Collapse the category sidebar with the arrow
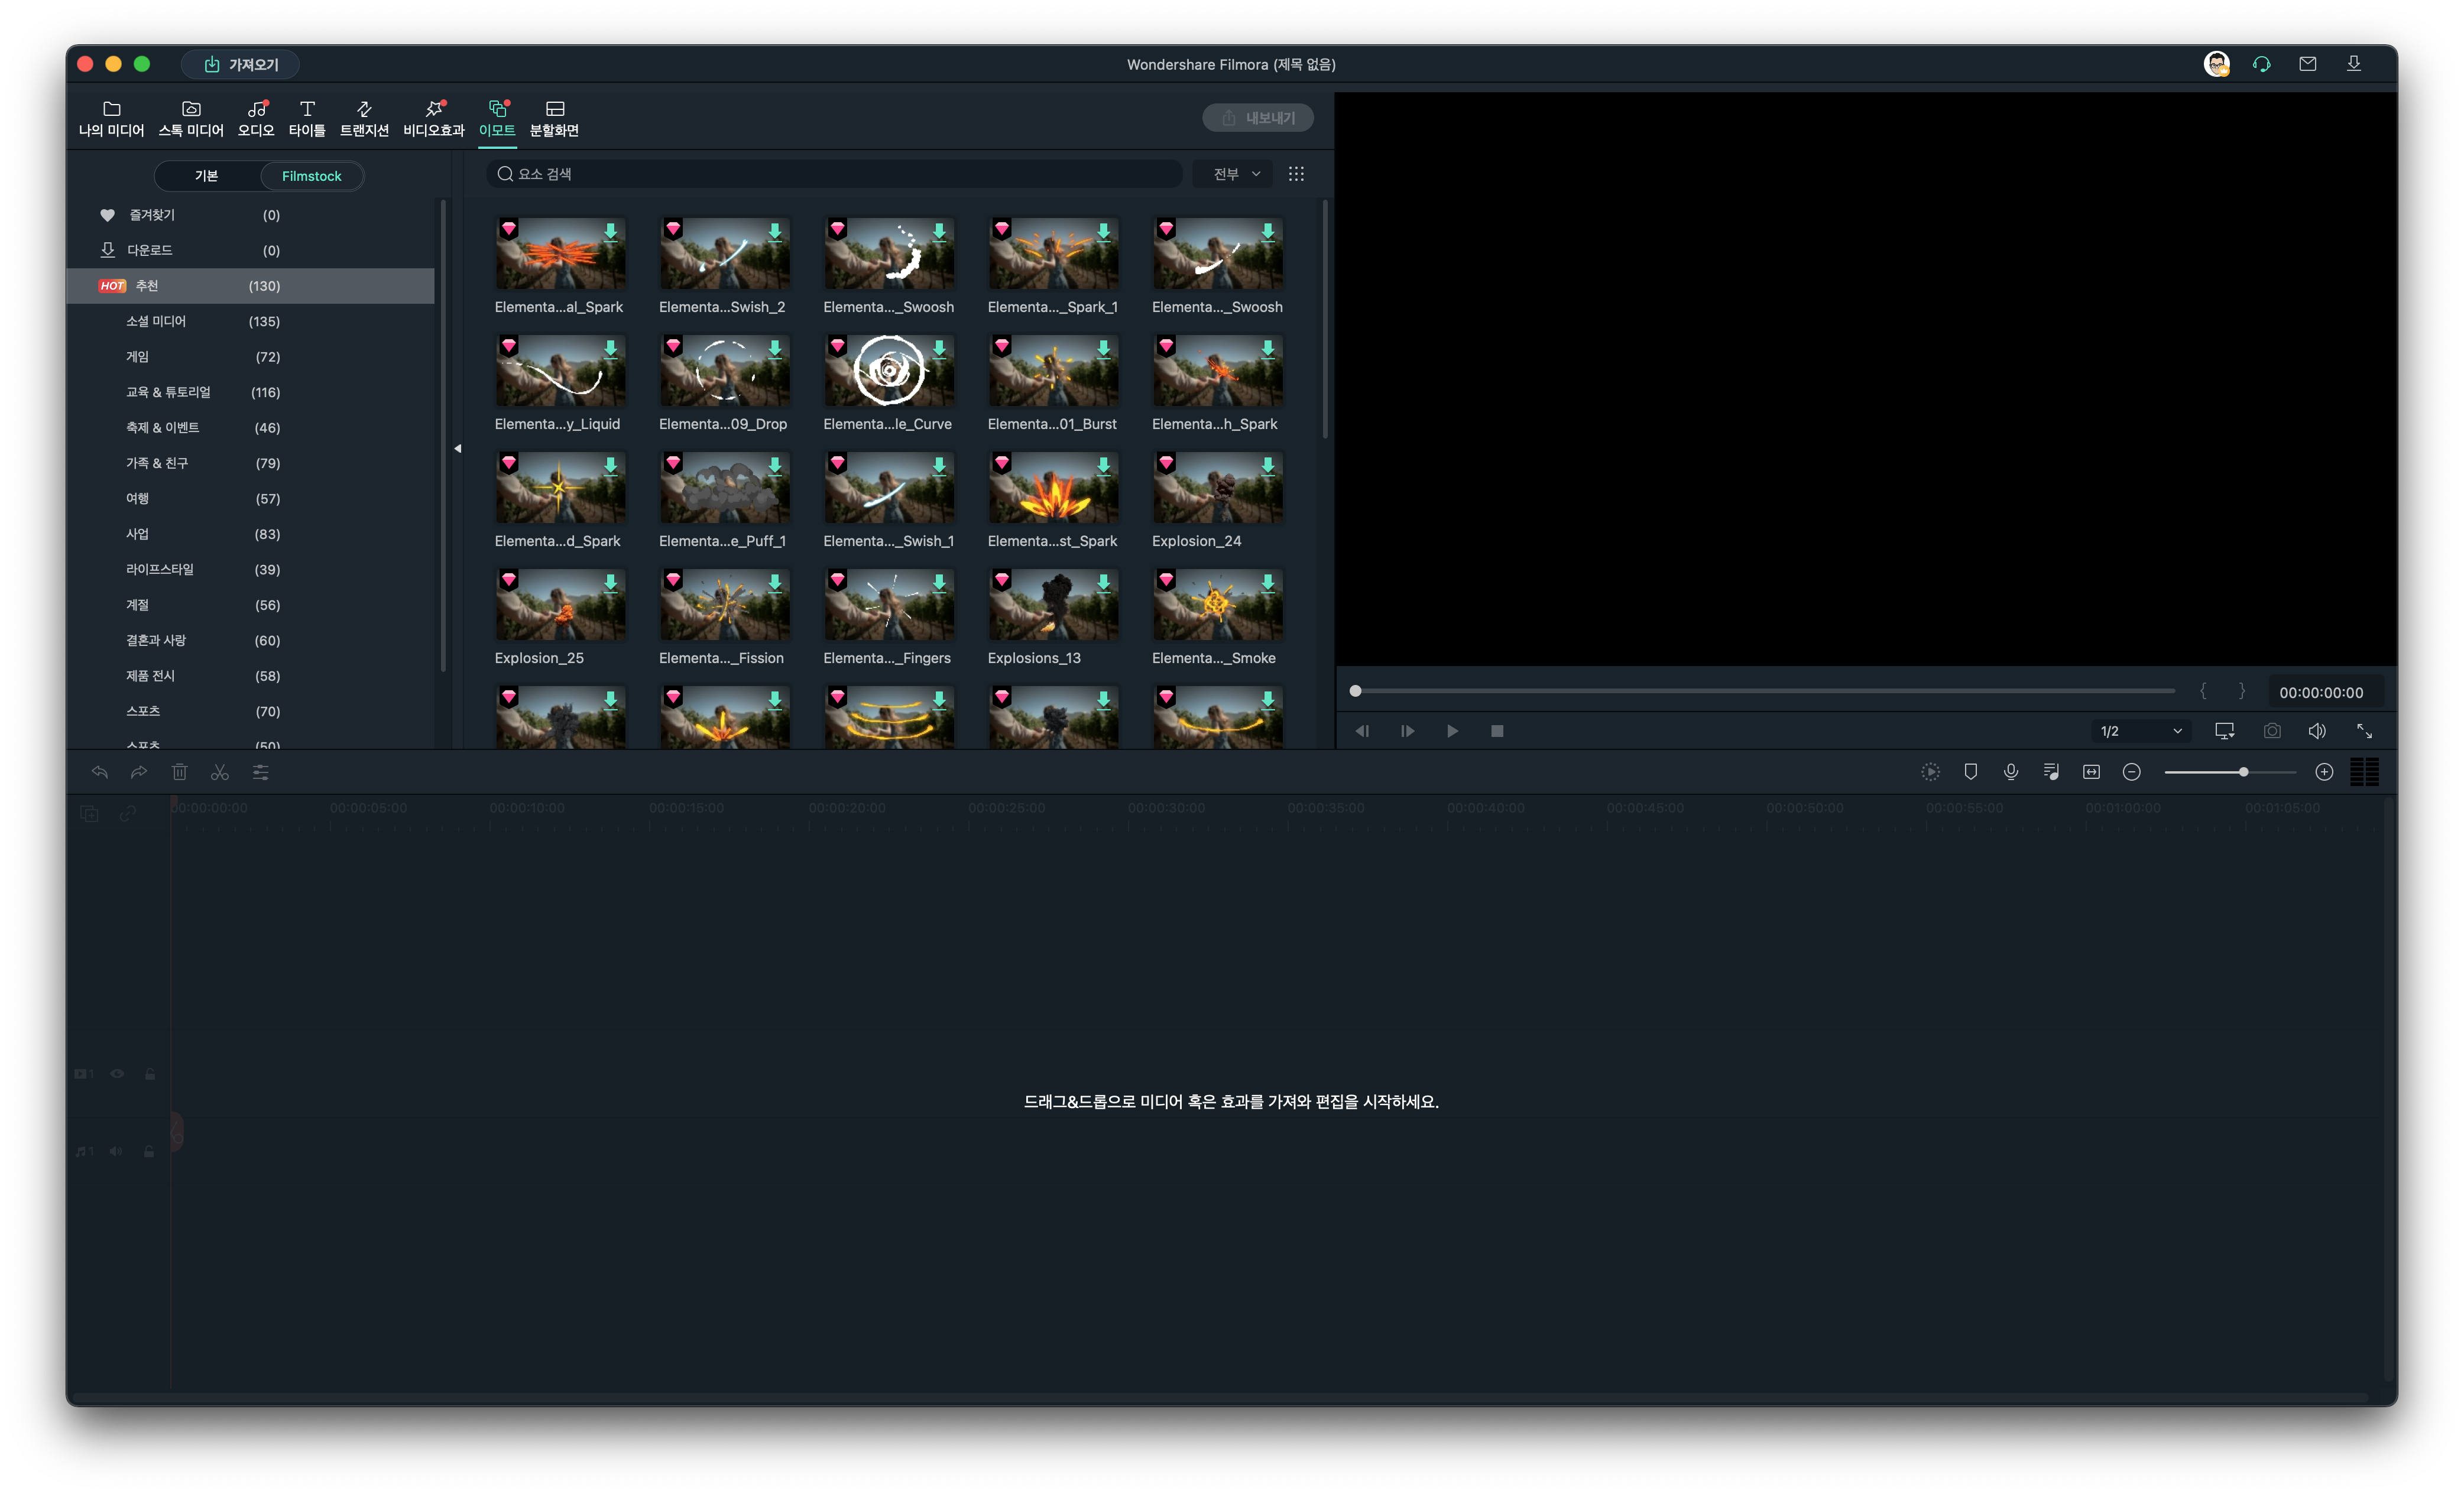Viewport: 2464px width, 1494px height. click(458, 448)
